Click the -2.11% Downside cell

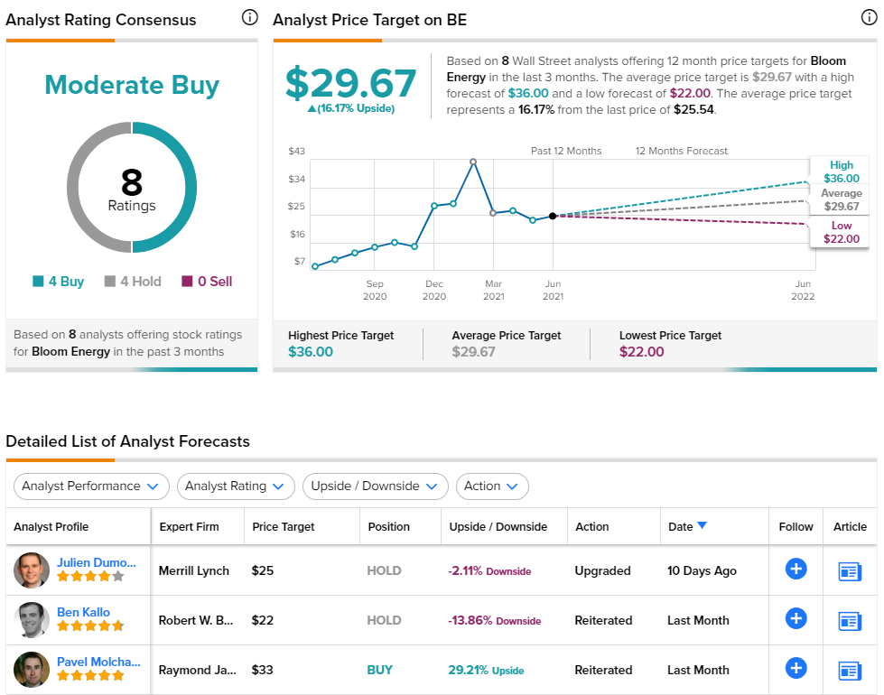click(489, 570)
